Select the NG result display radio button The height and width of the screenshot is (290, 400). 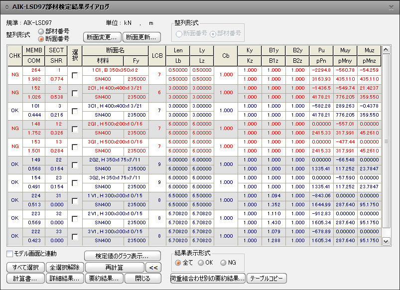223,263
